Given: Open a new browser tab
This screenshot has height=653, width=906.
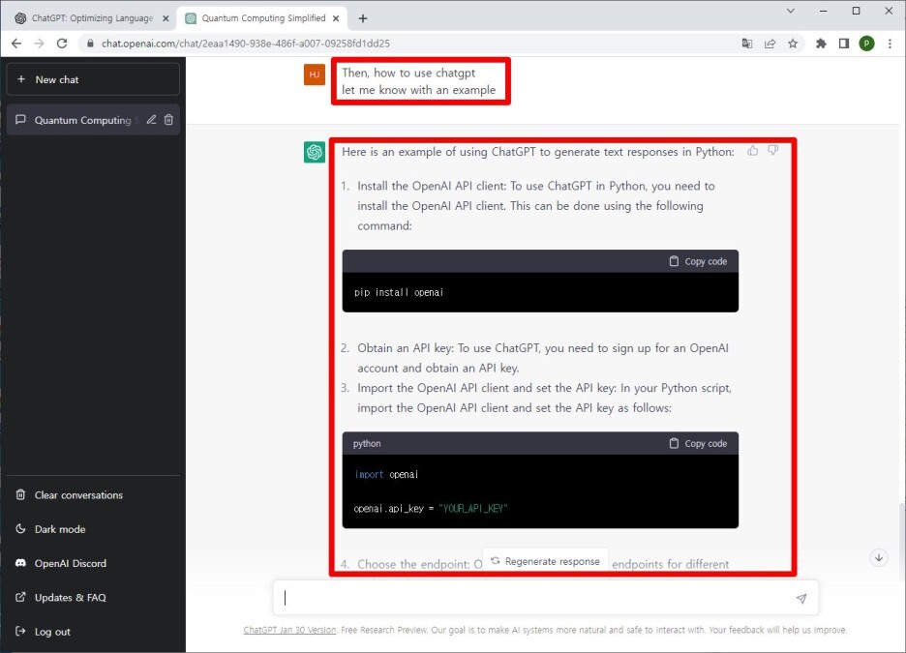Looking at the screenshot, I should pyautogui.click(x=363, y=18).
